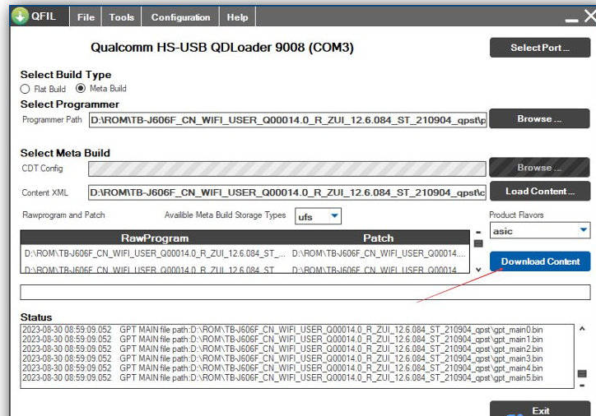Screen dimensions: 596x416
Task: Open the Tools menu
Action: tap(121, 17)
